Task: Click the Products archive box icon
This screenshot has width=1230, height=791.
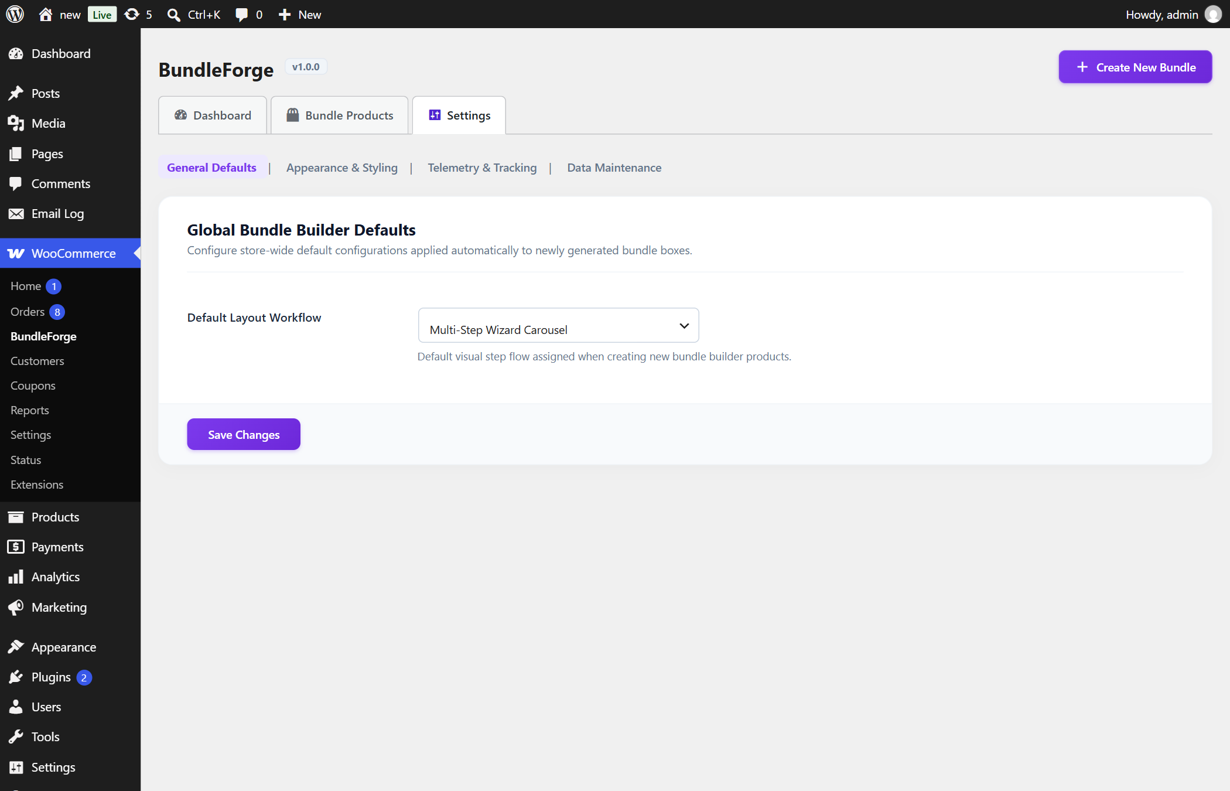Action: (16, 517)
